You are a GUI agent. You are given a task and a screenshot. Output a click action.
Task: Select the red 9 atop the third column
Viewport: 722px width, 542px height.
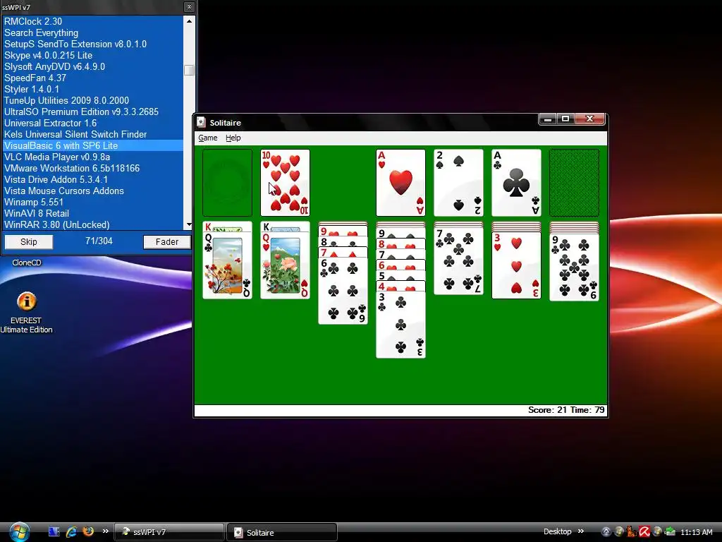pyautogui.click(x=343, y=231)
